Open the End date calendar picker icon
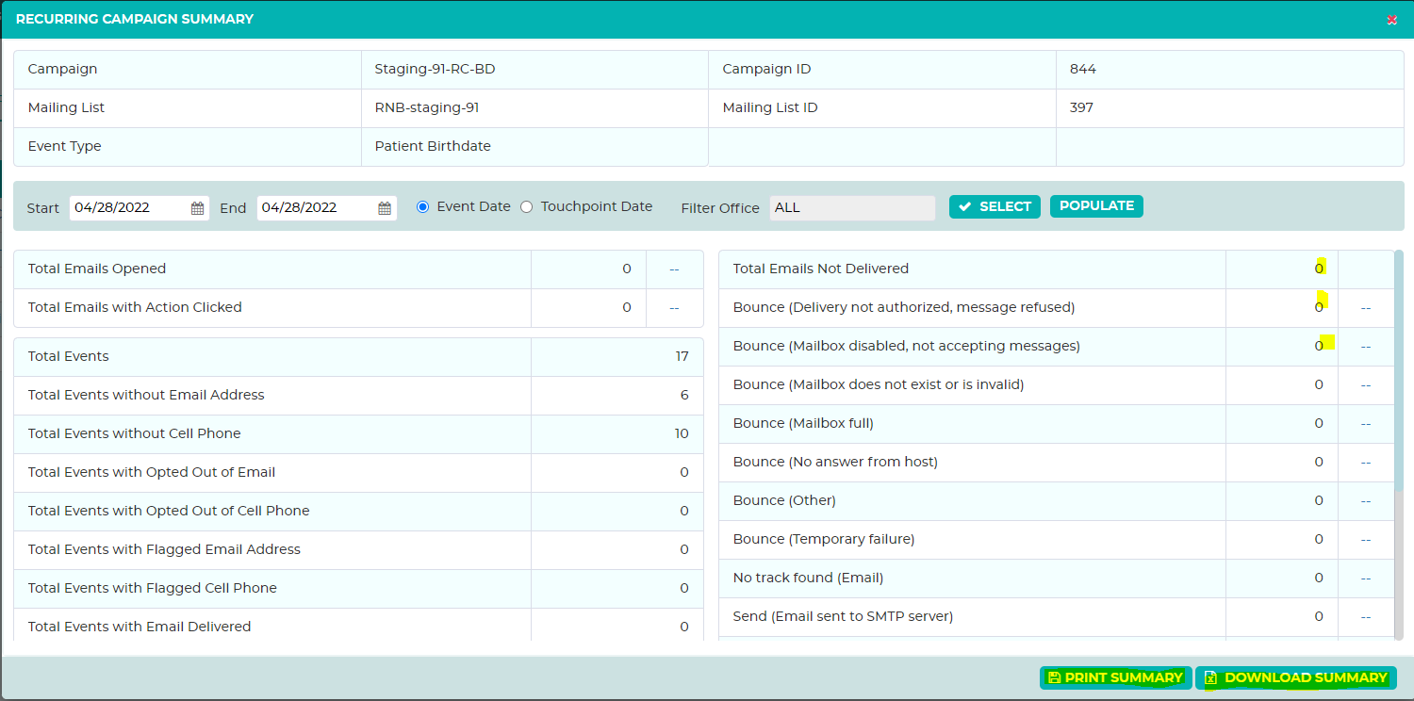Screen dimensions: 1414x701 pyautogui.click(x=385, y=208)
